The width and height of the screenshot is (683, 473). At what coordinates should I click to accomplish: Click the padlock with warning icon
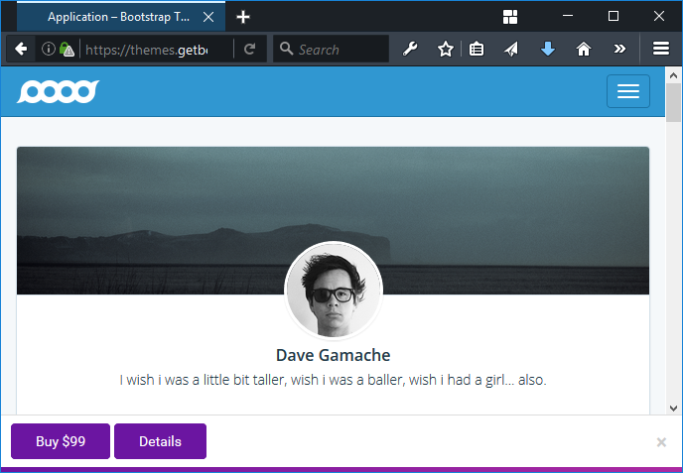click(67, 50)
